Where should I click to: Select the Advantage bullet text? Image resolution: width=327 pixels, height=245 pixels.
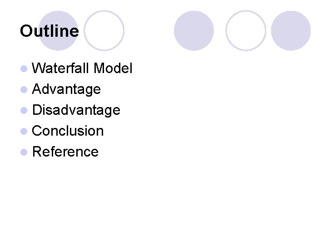tap(67, 89)
